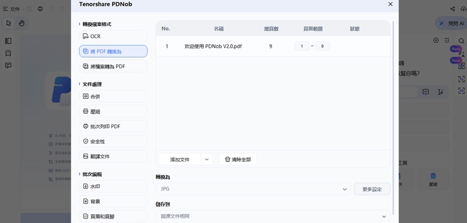Image resolution: width=467 pixels, height=223 pixels.
Task: Click the text format icon in AI input
Action: (441, 92)
